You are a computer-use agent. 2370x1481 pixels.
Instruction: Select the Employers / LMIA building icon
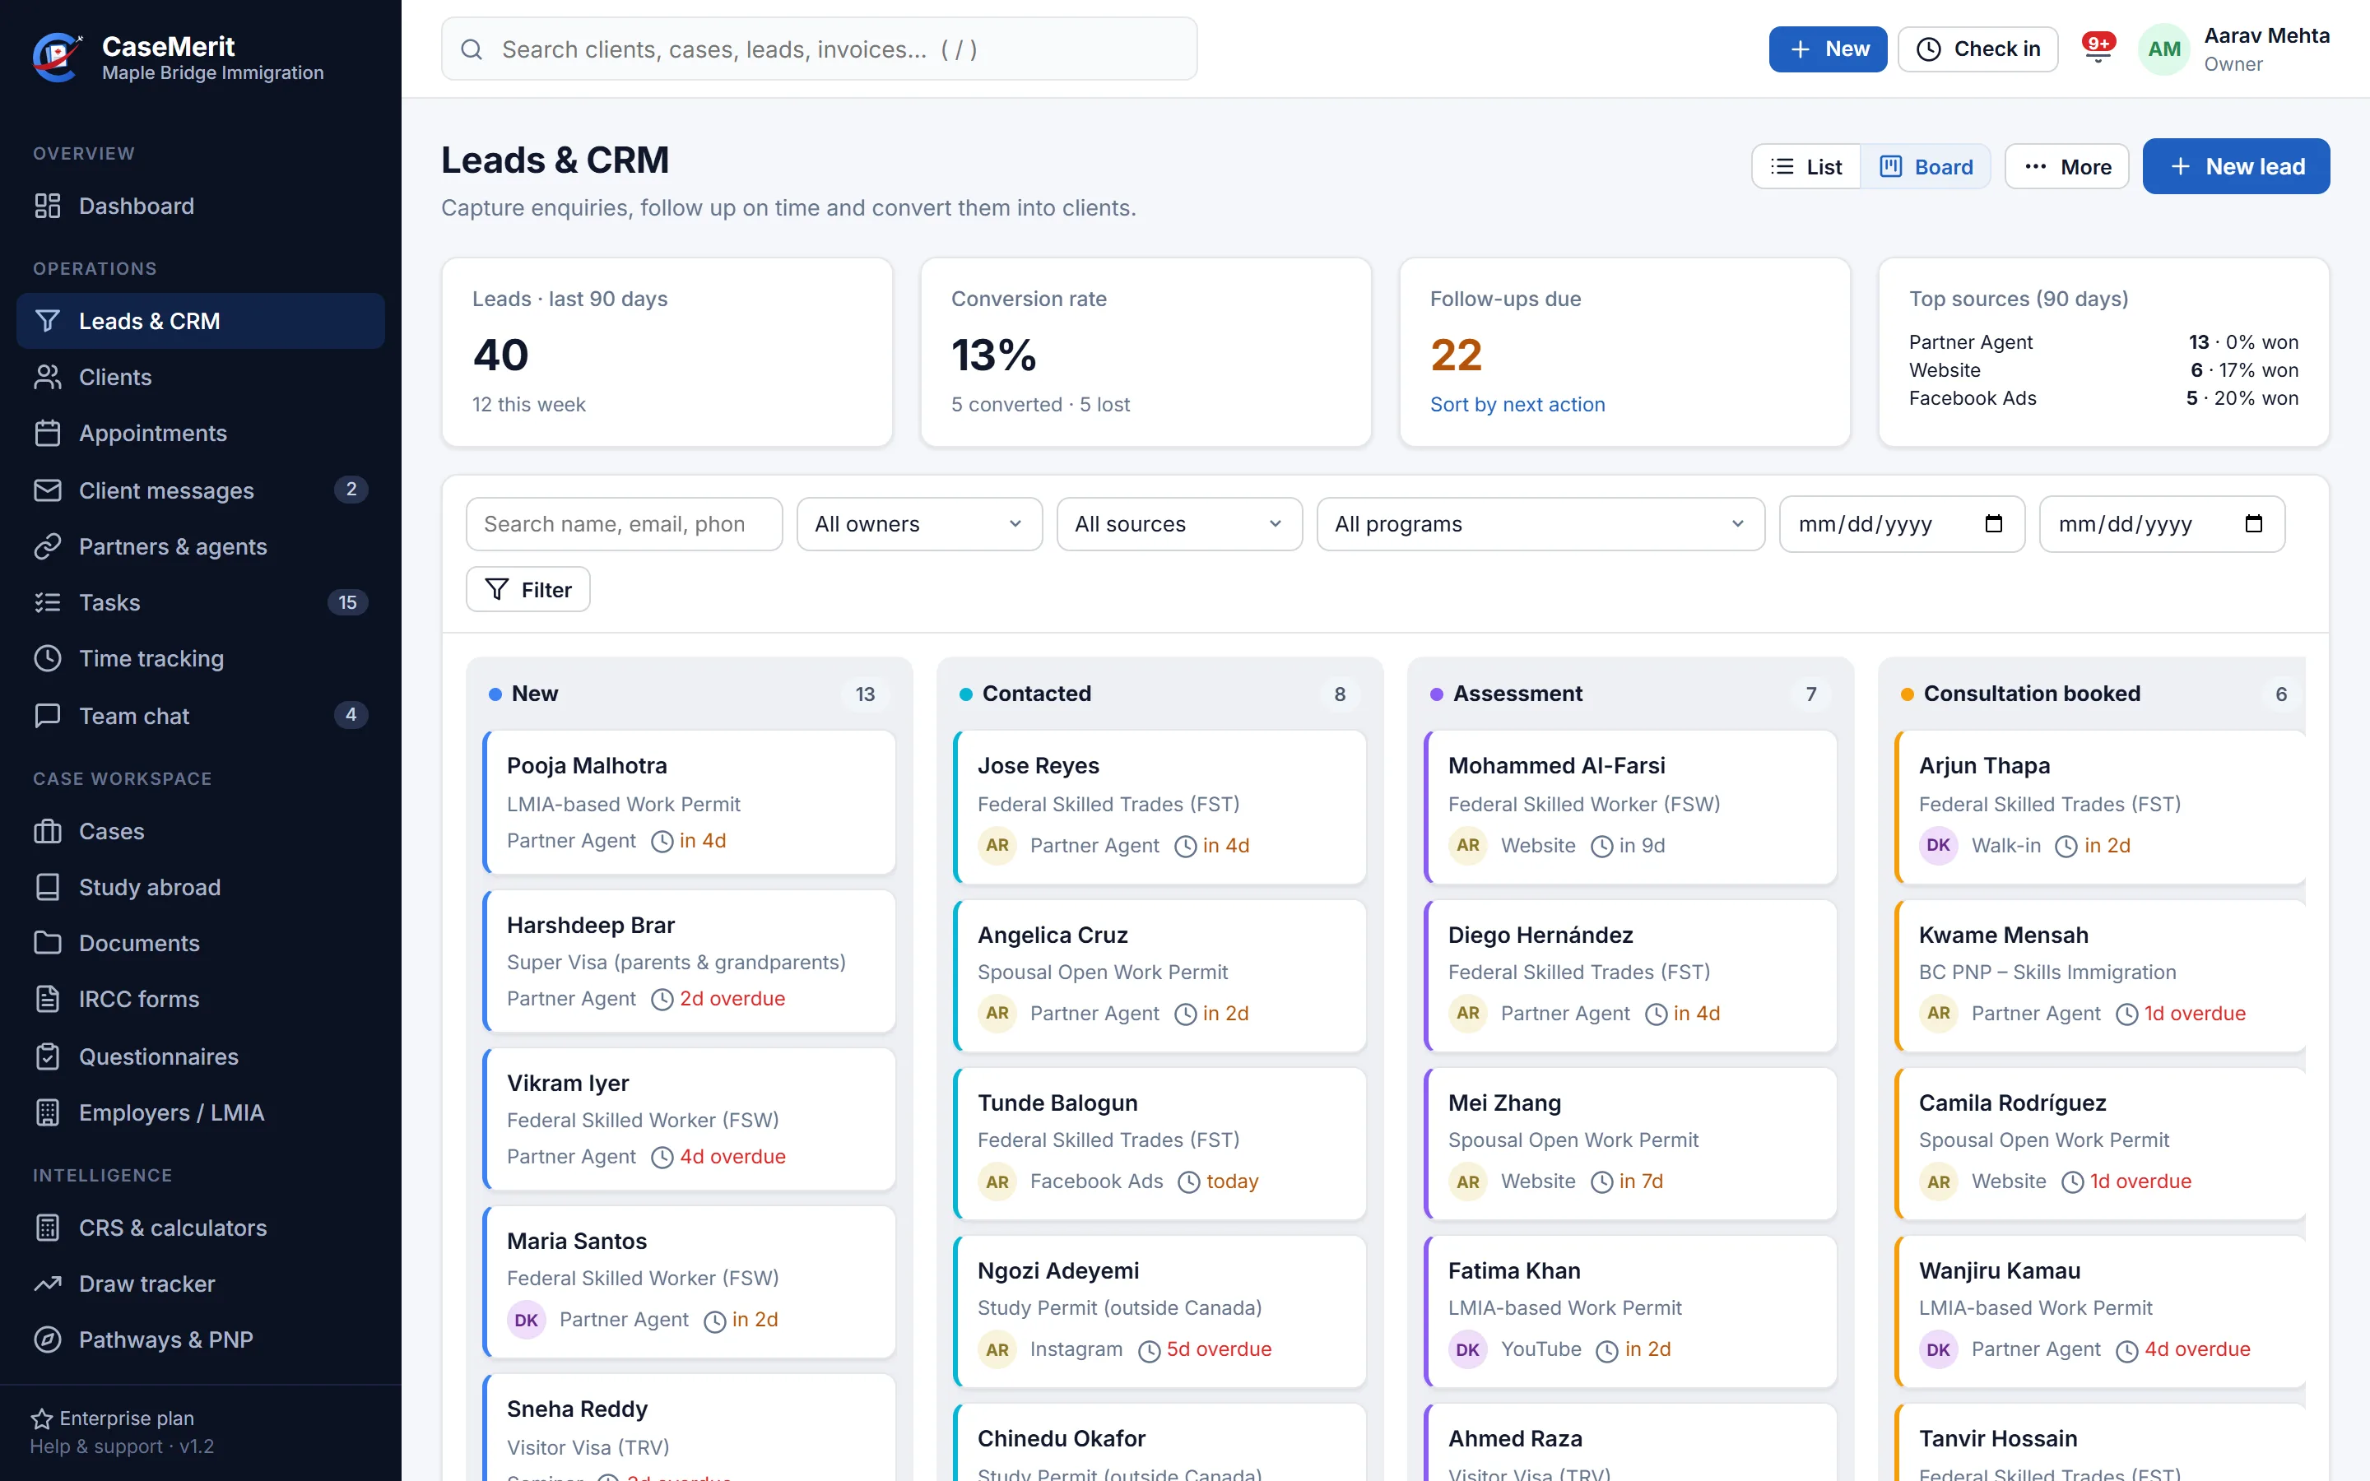coord(47,1112)
